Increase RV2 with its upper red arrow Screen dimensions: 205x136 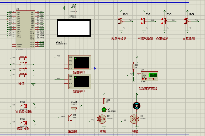141,19
